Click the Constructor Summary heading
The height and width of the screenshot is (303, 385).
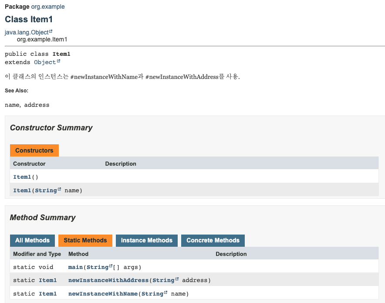[51, 128]
